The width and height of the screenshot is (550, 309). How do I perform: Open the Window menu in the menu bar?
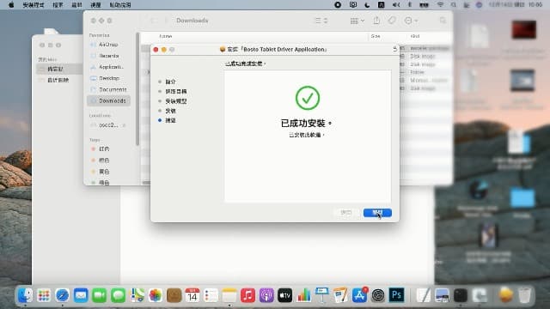tap(95, 5)
